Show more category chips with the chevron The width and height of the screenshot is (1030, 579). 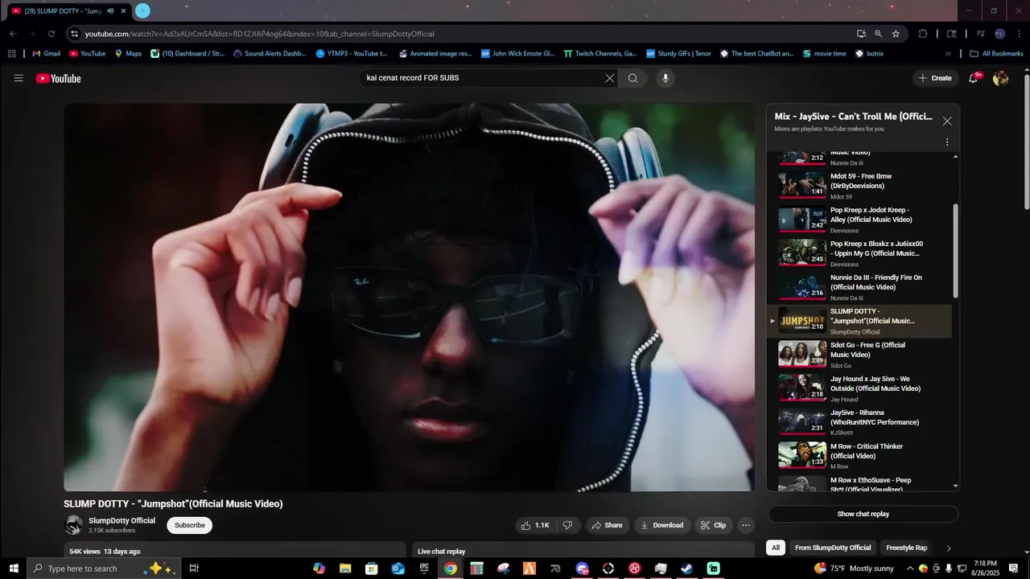(x=949, y=548)
